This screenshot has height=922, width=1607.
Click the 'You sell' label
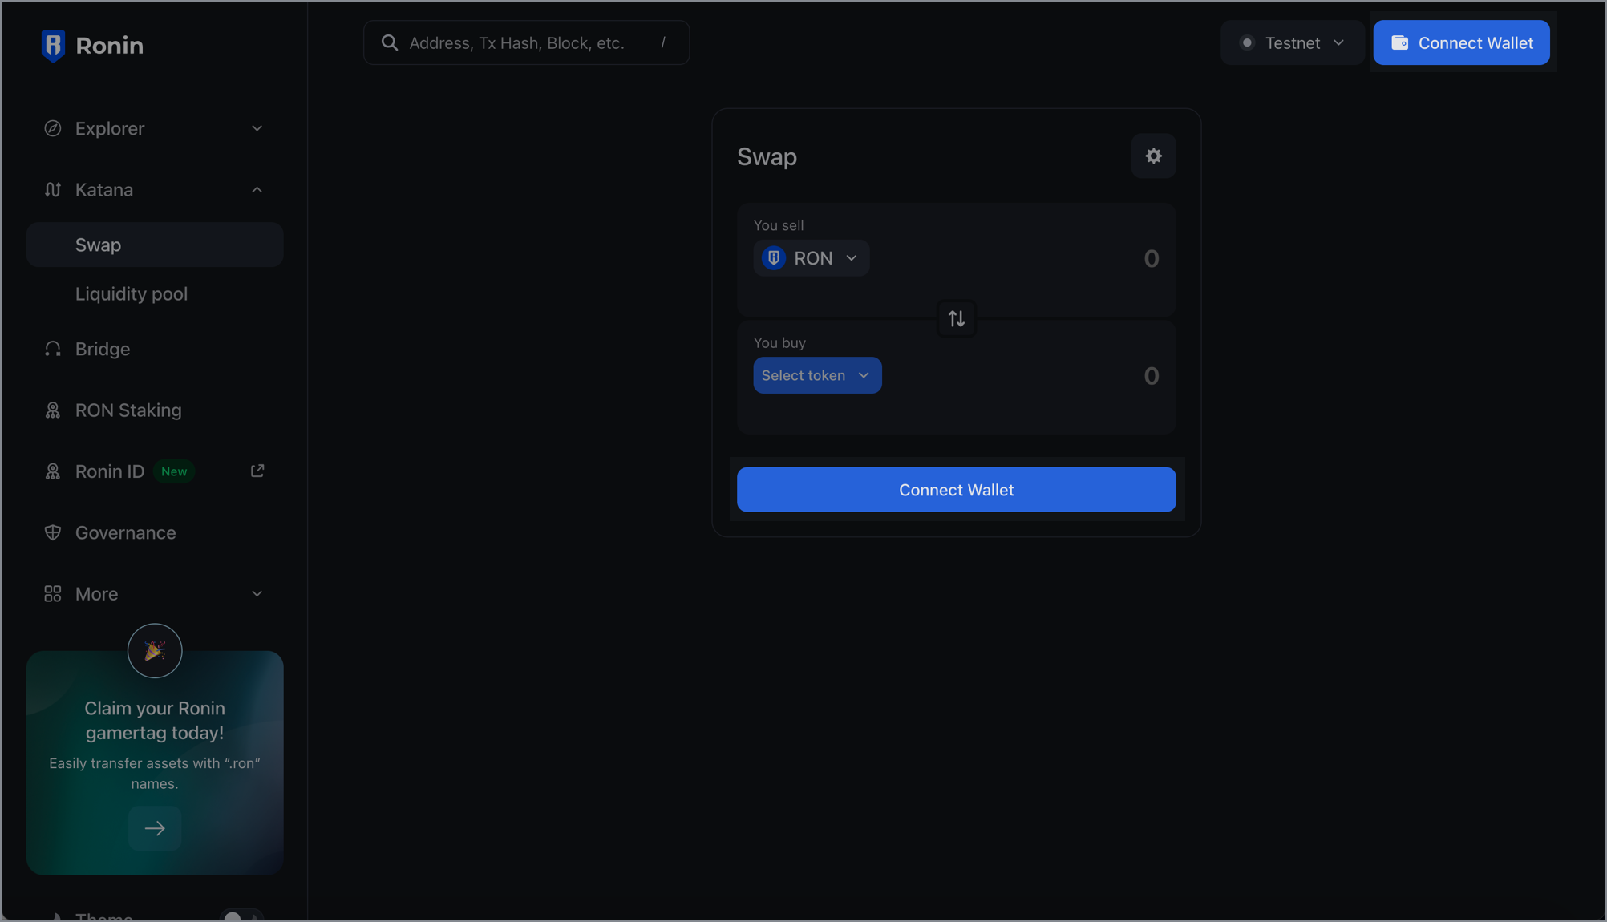[778, 225]
